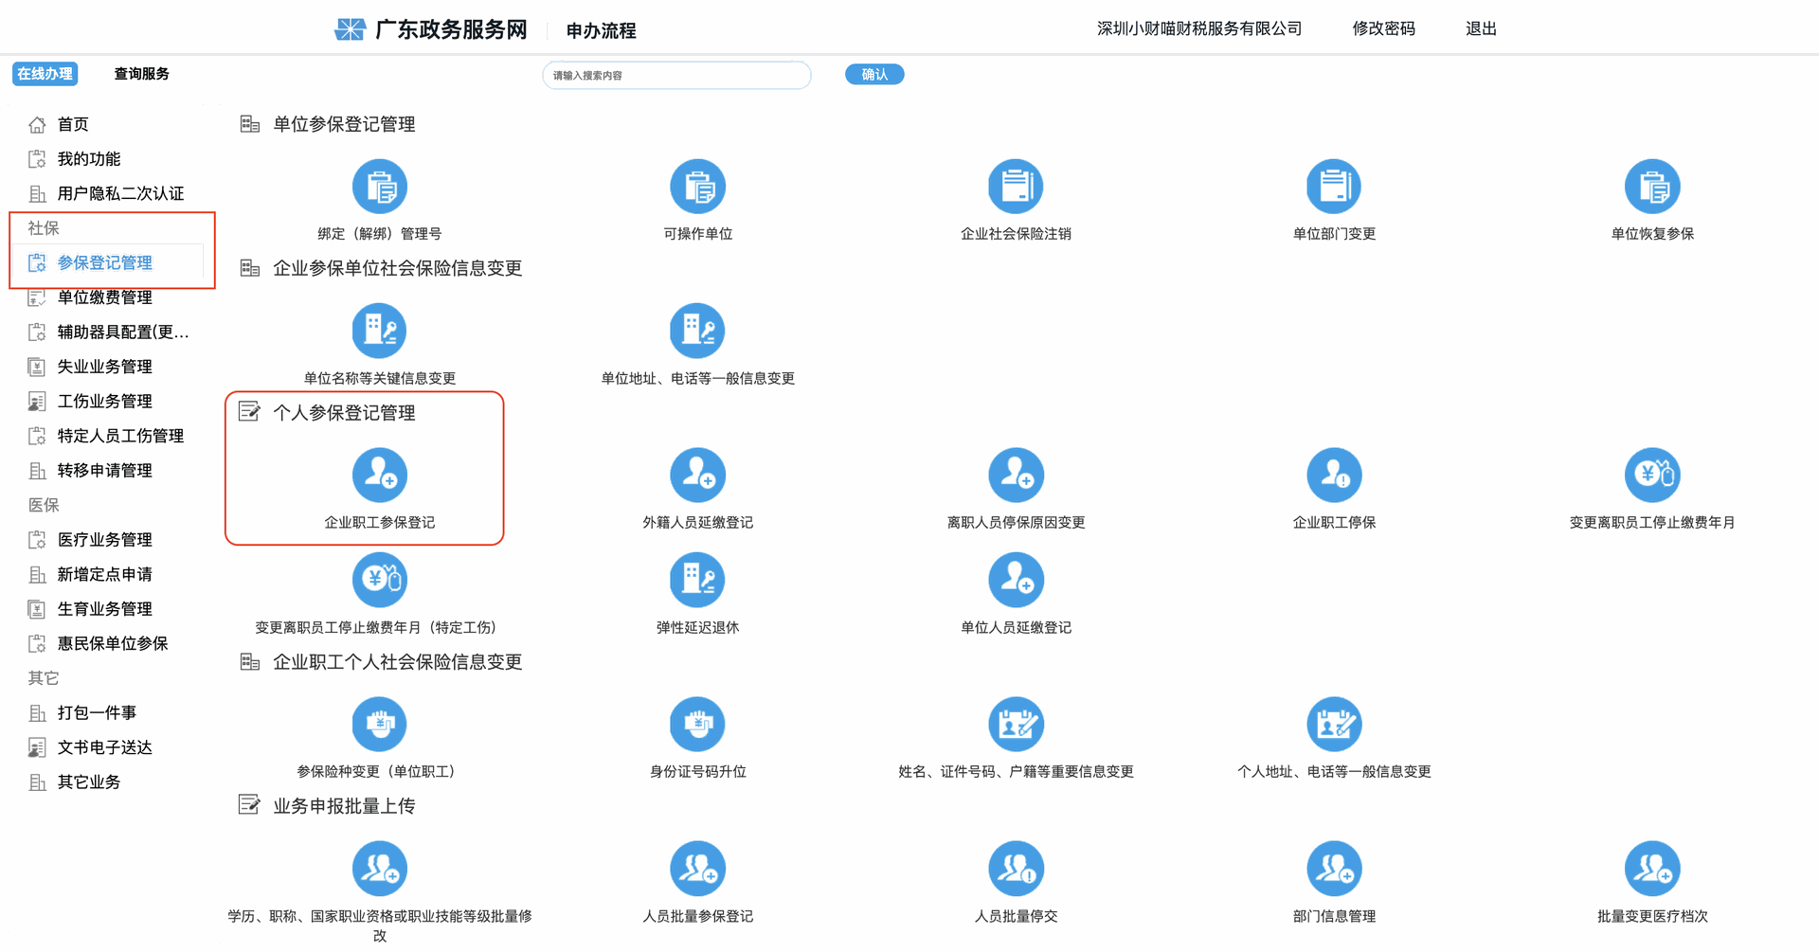Open the 企业职工参保登记 icon

(379, 475)
